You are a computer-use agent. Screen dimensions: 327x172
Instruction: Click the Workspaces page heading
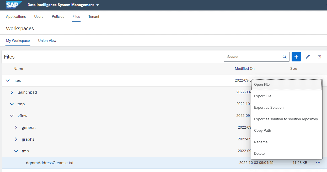pos(20,28)
